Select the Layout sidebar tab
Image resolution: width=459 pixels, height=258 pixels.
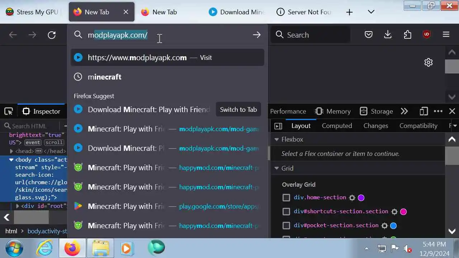click(x=301, y=126)
